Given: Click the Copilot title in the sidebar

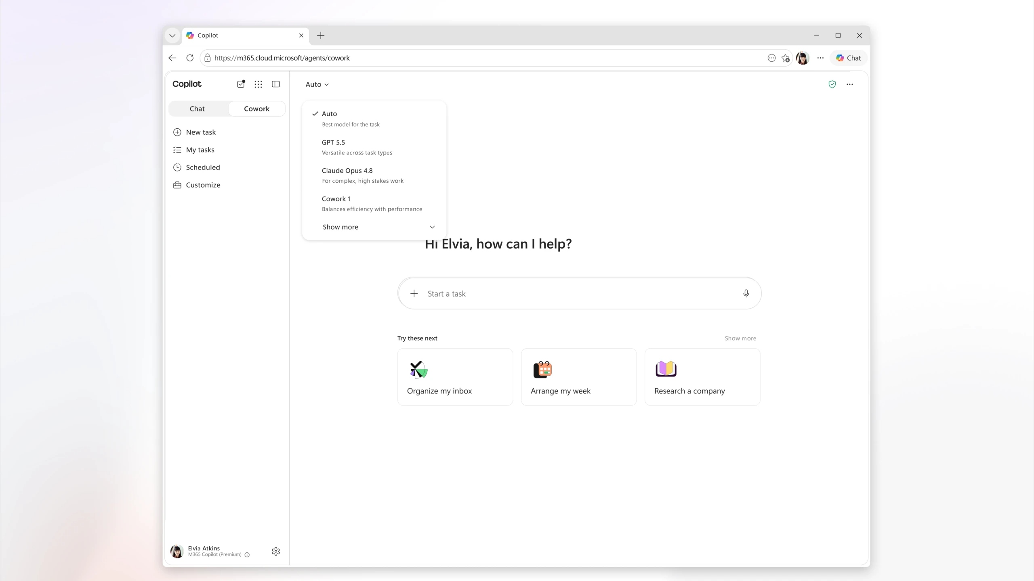Looking at the screenshot, I should pyautogui.click(x=187, y=84).
